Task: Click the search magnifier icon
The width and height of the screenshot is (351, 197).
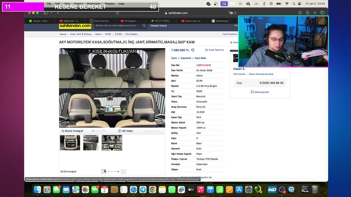Action: click(144, 25)
